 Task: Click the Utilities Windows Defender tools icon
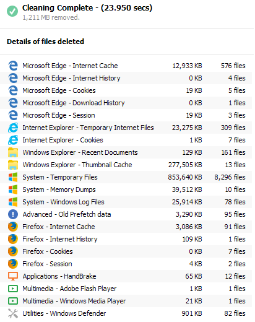13,313
